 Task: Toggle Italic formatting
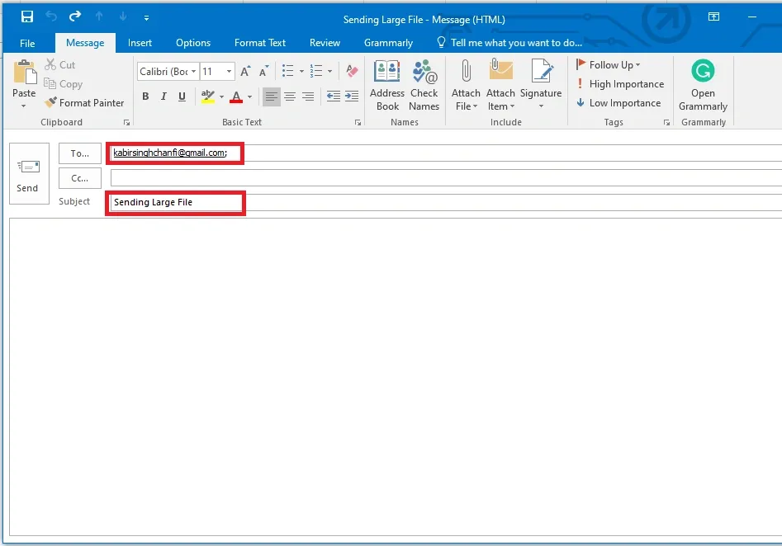[164, 96]
